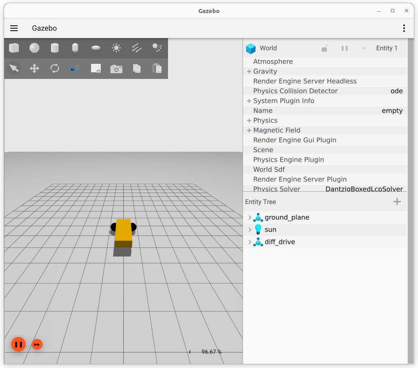Click the plus button in Entity Tree
The width and height of the screenshot is (418, 368).
click(x=397, y=202)
